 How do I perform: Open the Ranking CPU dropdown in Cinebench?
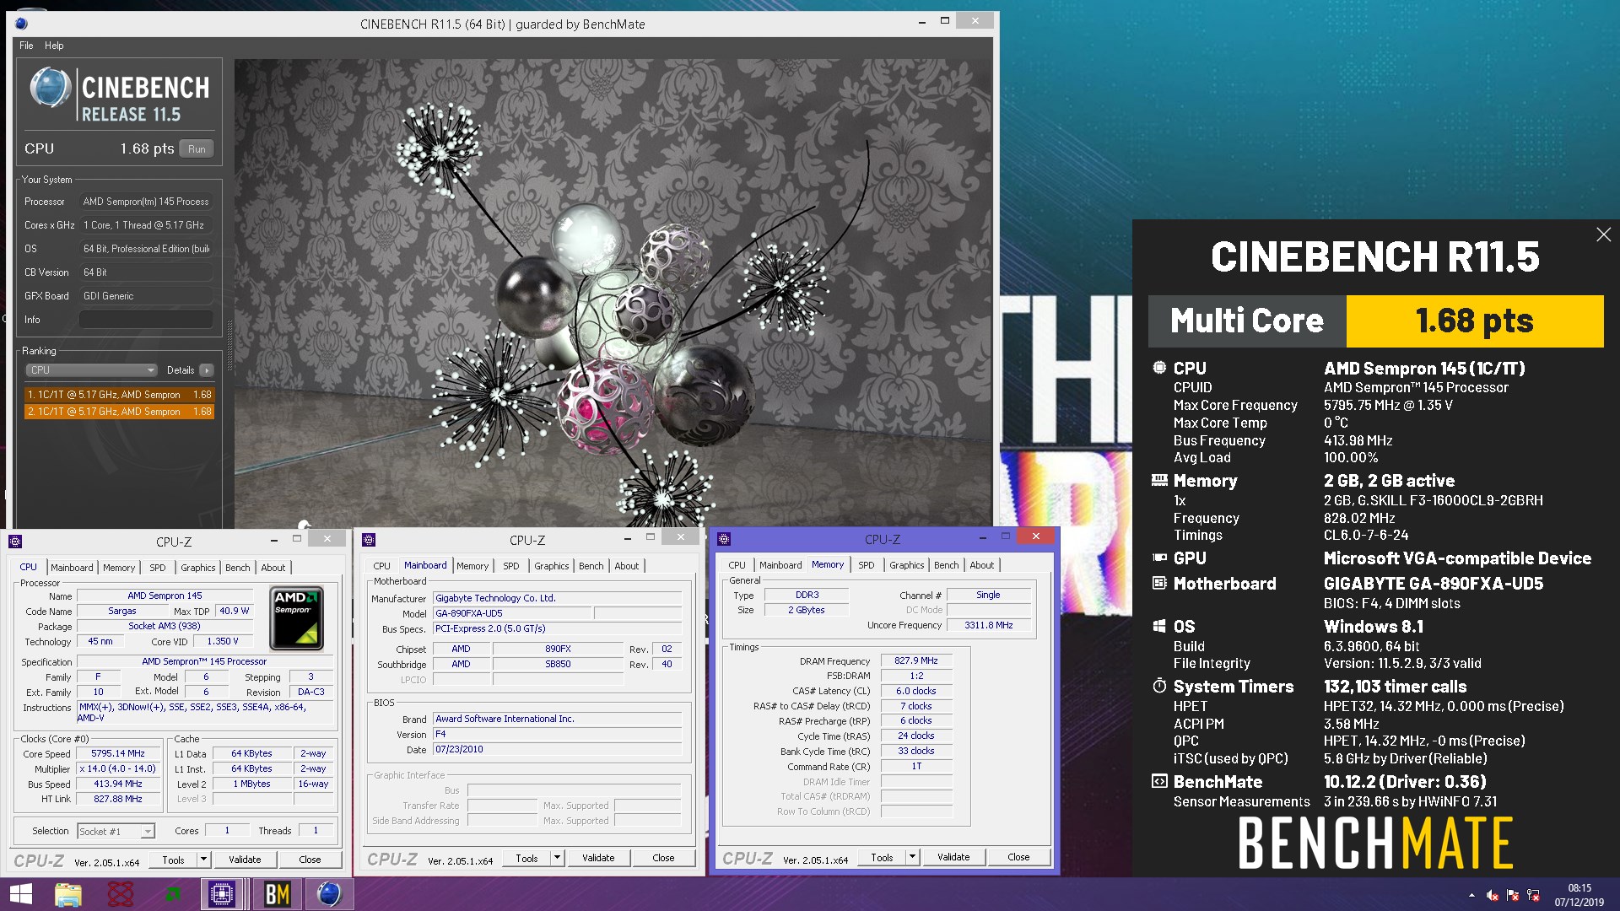click(x=91, y=369)
